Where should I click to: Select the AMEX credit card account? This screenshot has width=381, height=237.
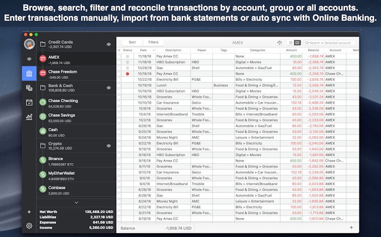coord(76,59)
